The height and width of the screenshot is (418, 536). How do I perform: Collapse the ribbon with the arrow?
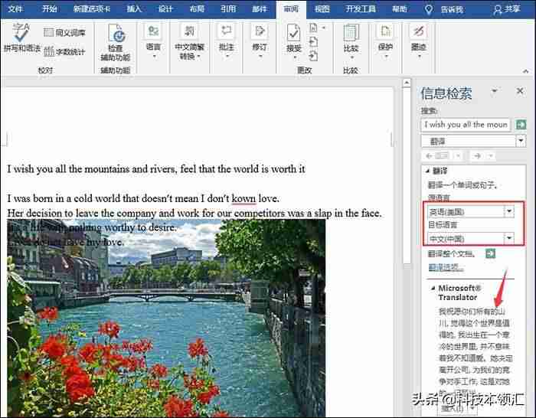click(526, 71)
